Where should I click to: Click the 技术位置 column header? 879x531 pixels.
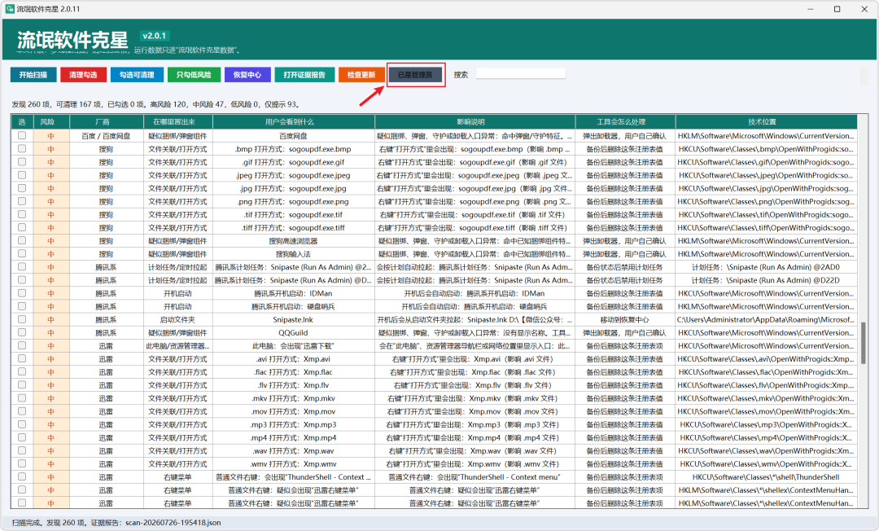tap(767, 121)
